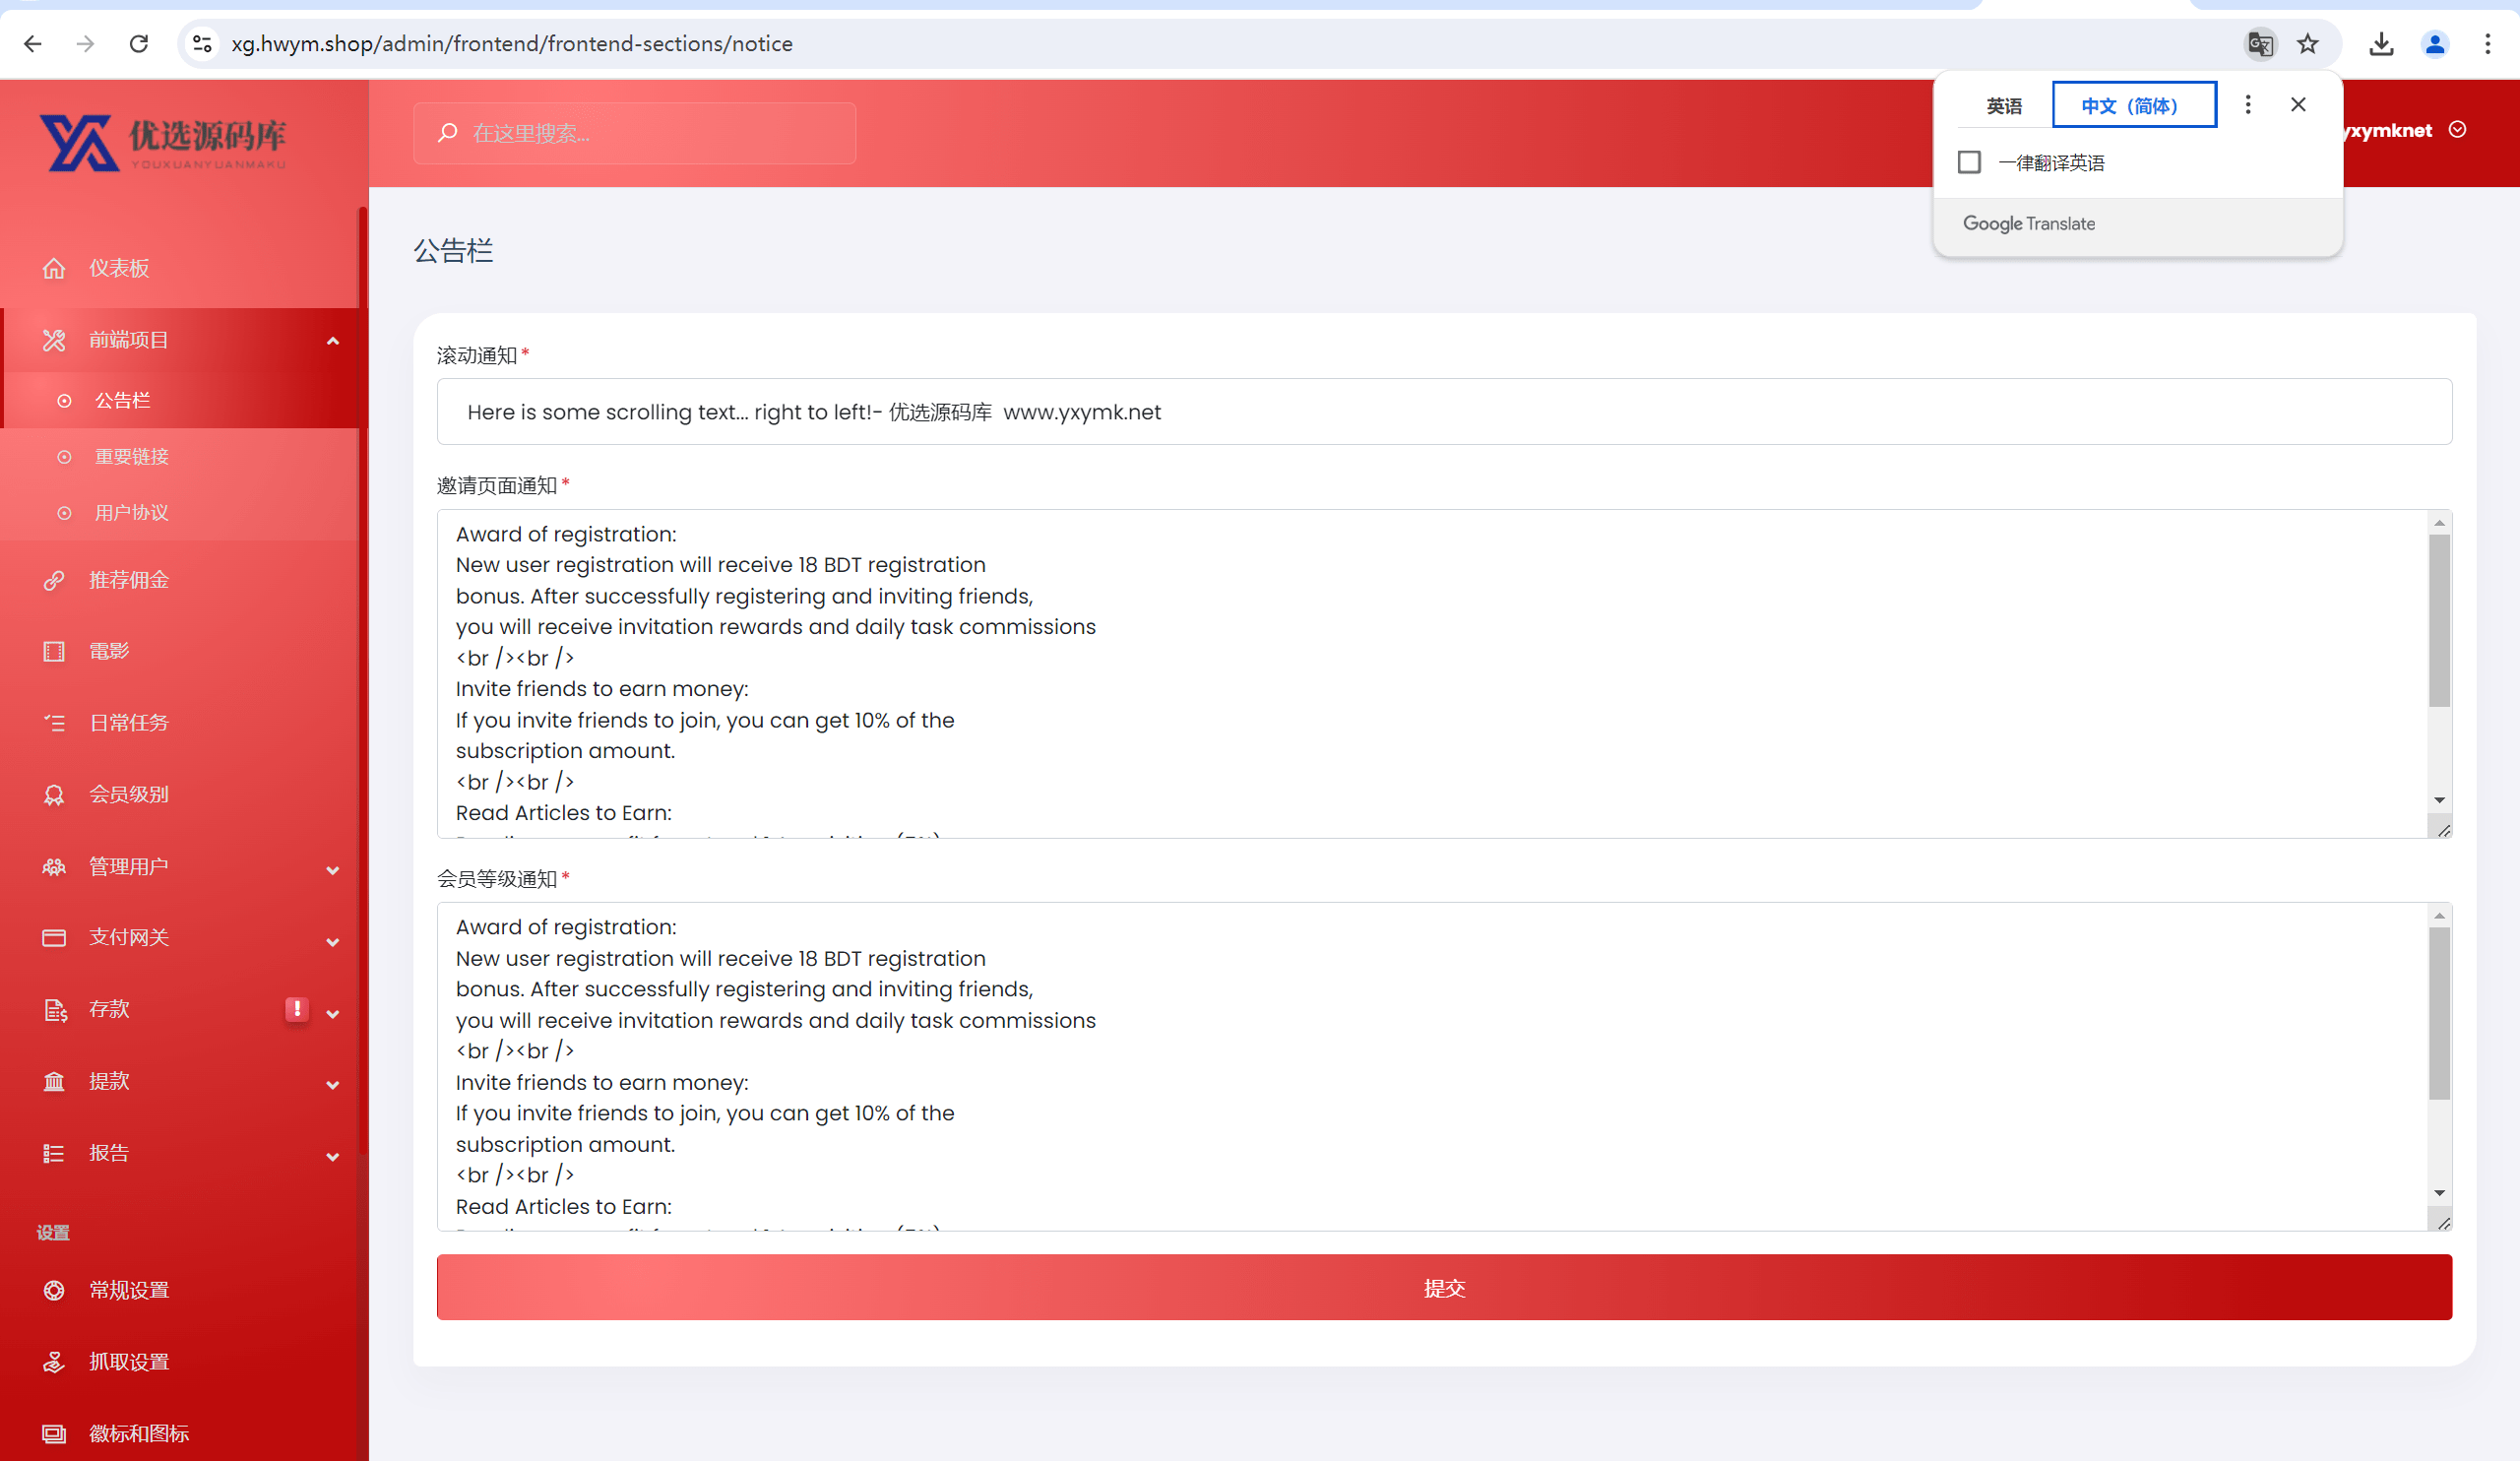Expand the 支付网关 menu chevron
The height and width of the screenshot is (1461, 2520).
coord(333,942)
